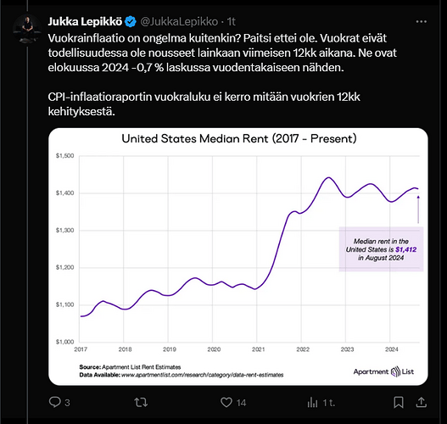Click the 14 likes count
Image resolution: width=447 pixels, height=424 pixels.
point(241,403)
